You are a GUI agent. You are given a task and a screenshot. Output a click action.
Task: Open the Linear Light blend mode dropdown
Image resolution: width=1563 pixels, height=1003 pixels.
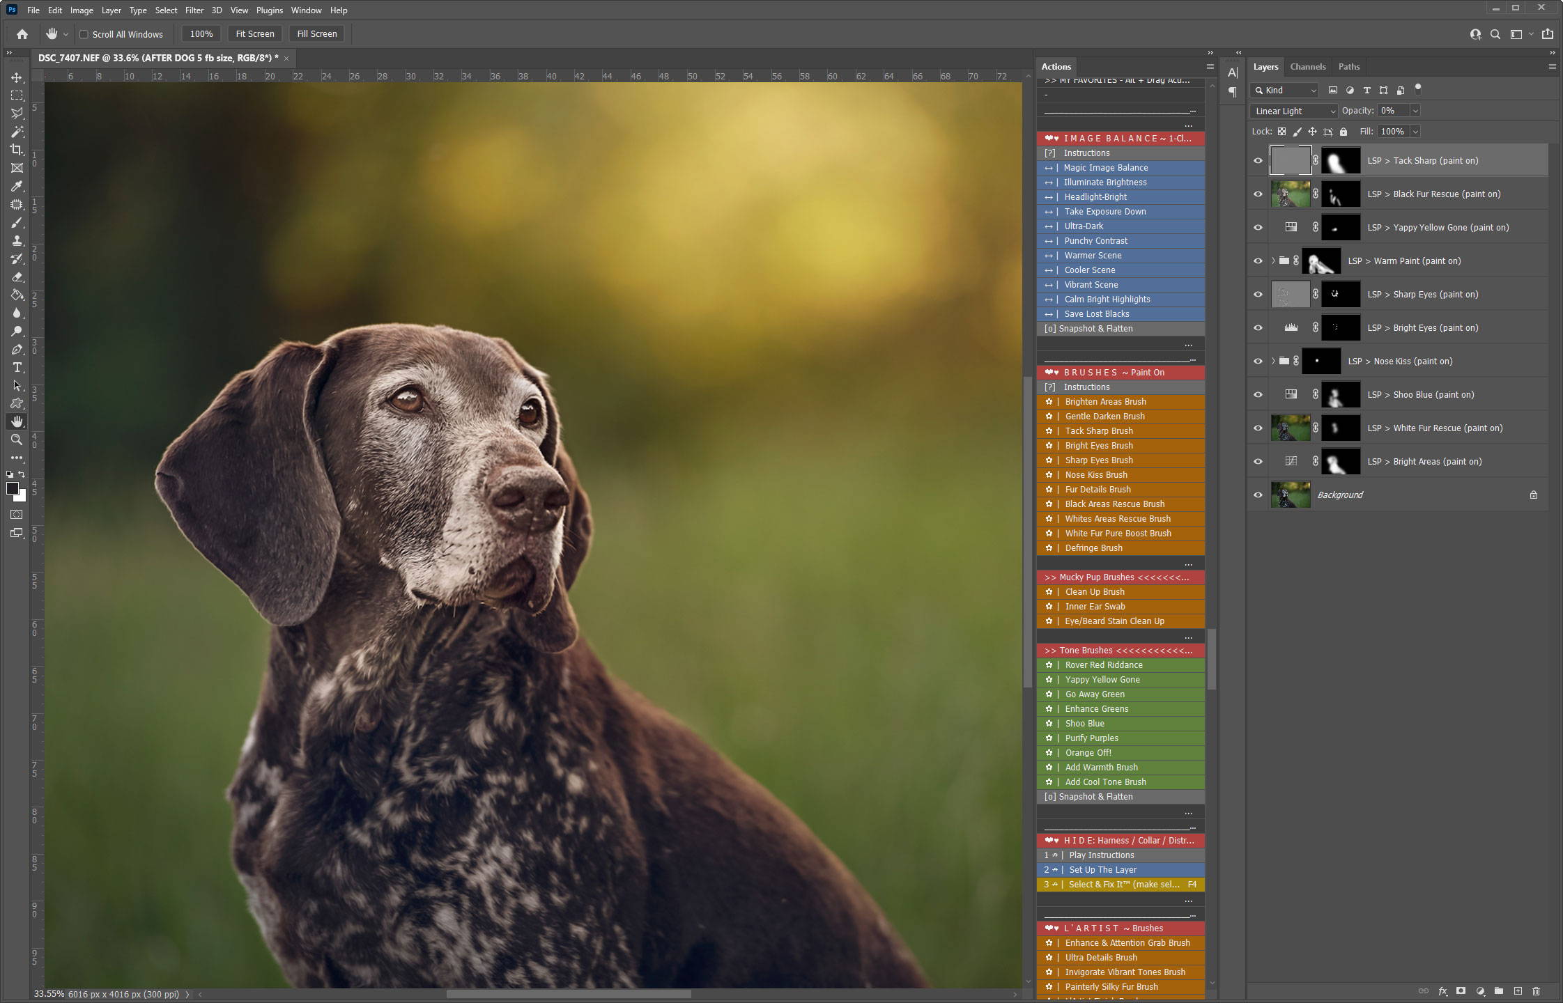pos(1293,111)
